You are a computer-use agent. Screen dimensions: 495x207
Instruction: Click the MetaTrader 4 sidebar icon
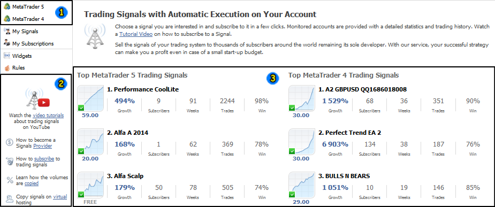point(7,19)
